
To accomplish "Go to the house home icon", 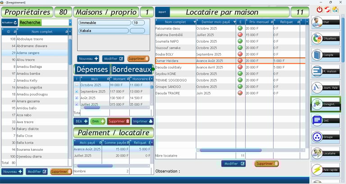I will [x=335, y=9].
